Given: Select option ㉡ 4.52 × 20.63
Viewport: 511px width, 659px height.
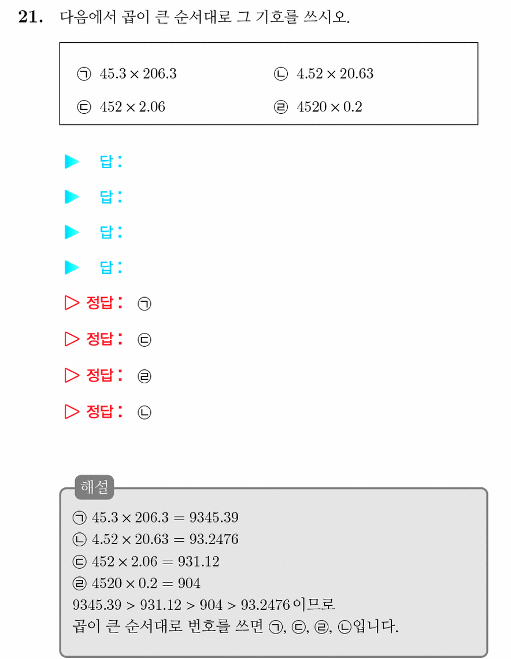Looking at the screenshot, I should pyautogui.click(x=324, y=74).
